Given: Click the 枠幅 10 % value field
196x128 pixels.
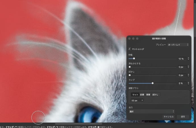Looking at the screenshot, I should pyautogui.click(x=182, y=59).
